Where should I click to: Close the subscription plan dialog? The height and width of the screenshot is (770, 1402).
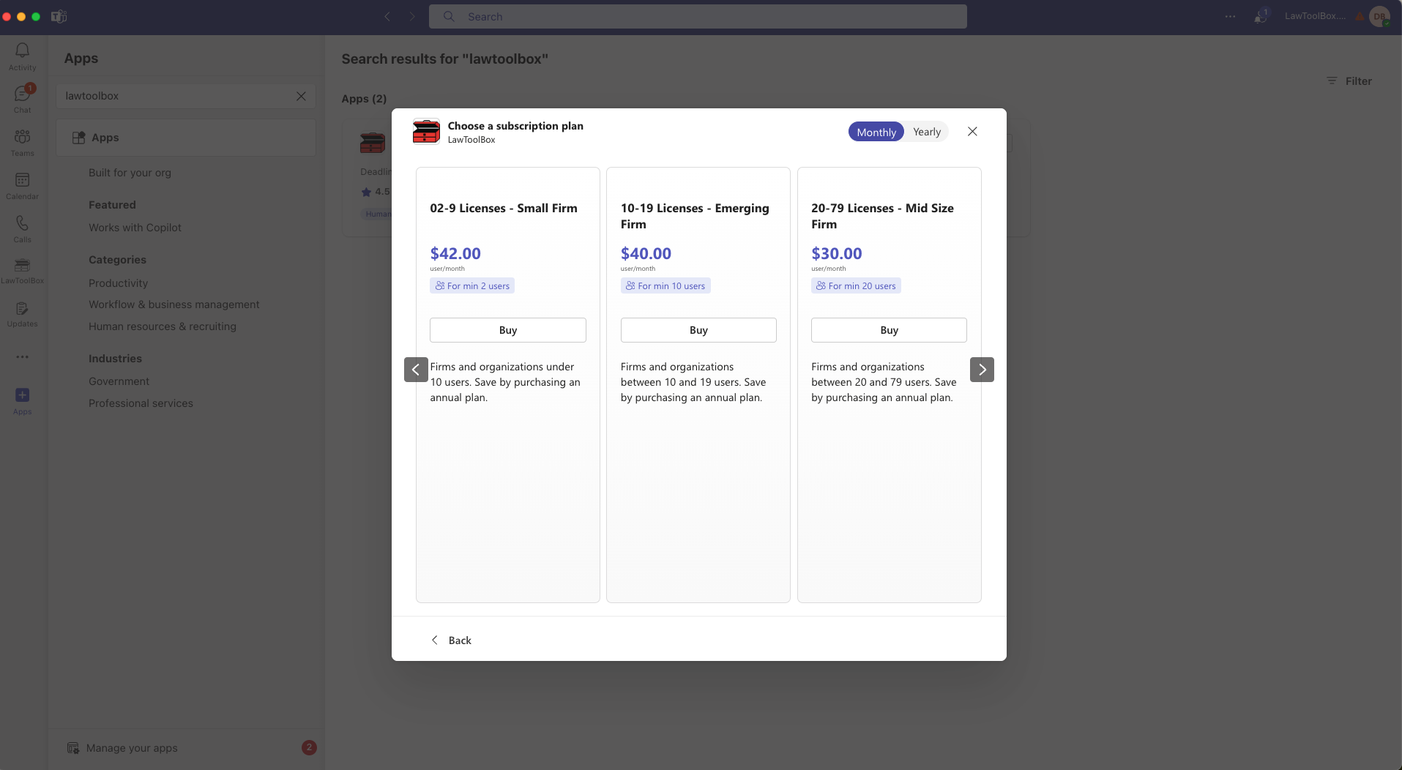tap(972, 132)
